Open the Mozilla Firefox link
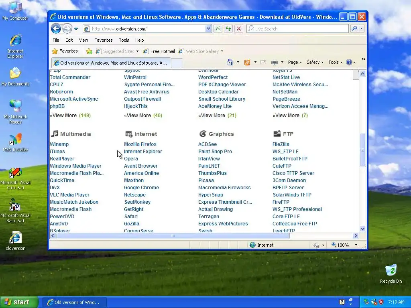 pyautogui.click(x=140, y=144)
